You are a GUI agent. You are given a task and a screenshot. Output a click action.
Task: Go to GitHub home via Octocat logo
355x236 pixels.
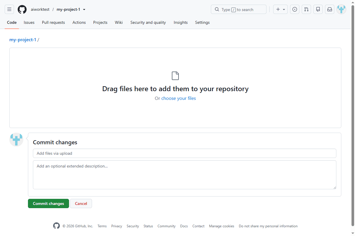(x=22, y=9)
